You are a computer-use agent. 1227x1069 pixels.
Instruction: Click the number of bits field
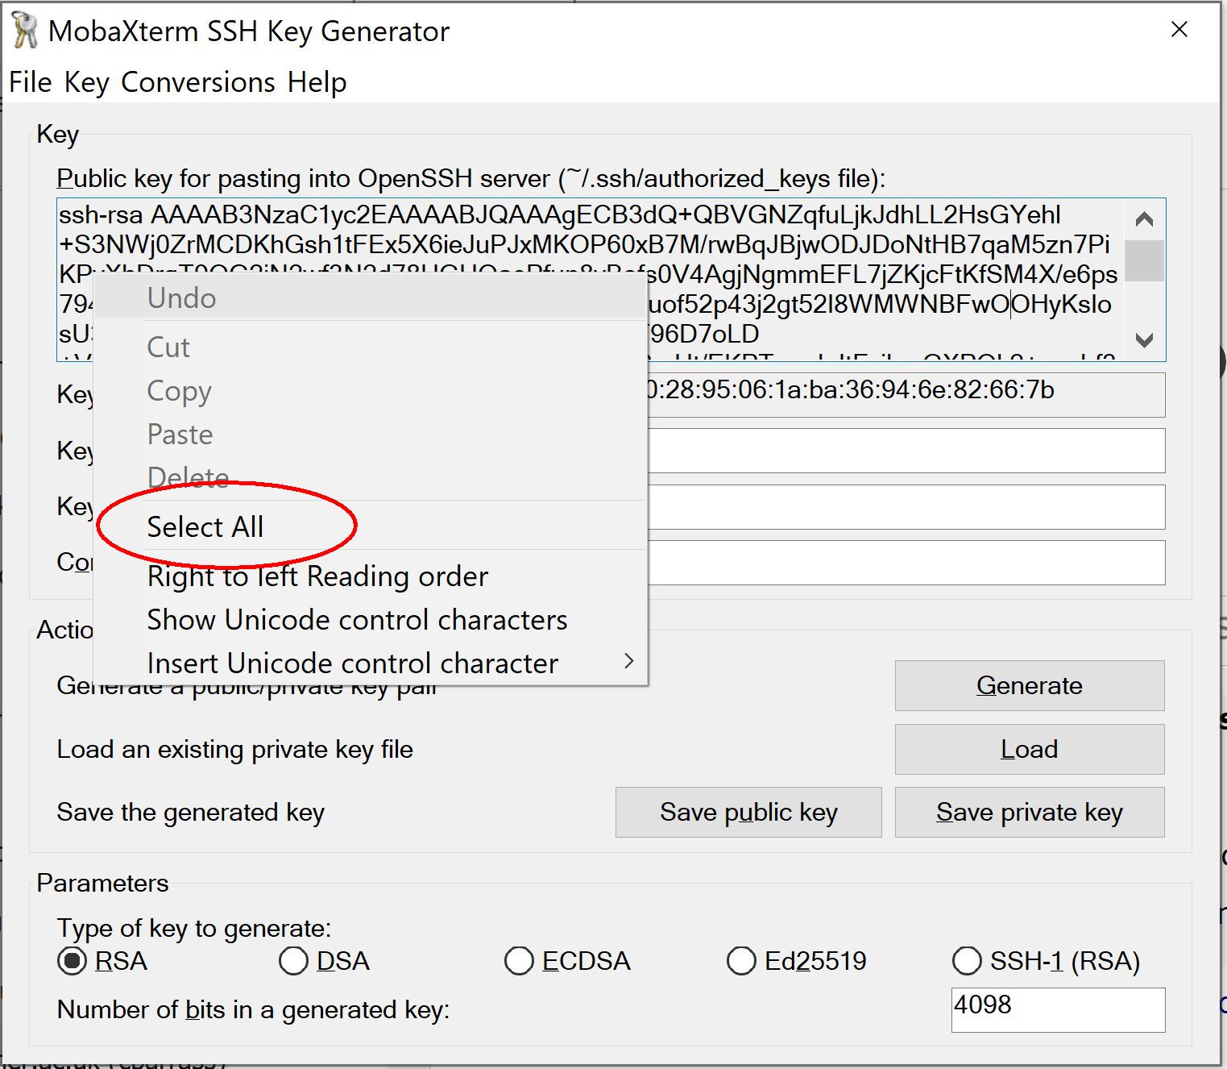pos(1058,1009)
